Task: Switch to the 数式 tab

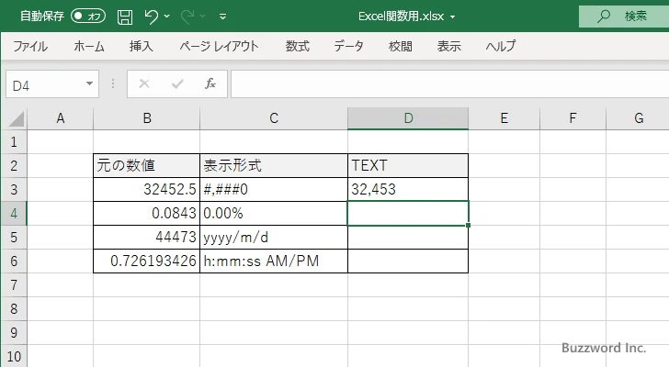Action: (298, 46)
